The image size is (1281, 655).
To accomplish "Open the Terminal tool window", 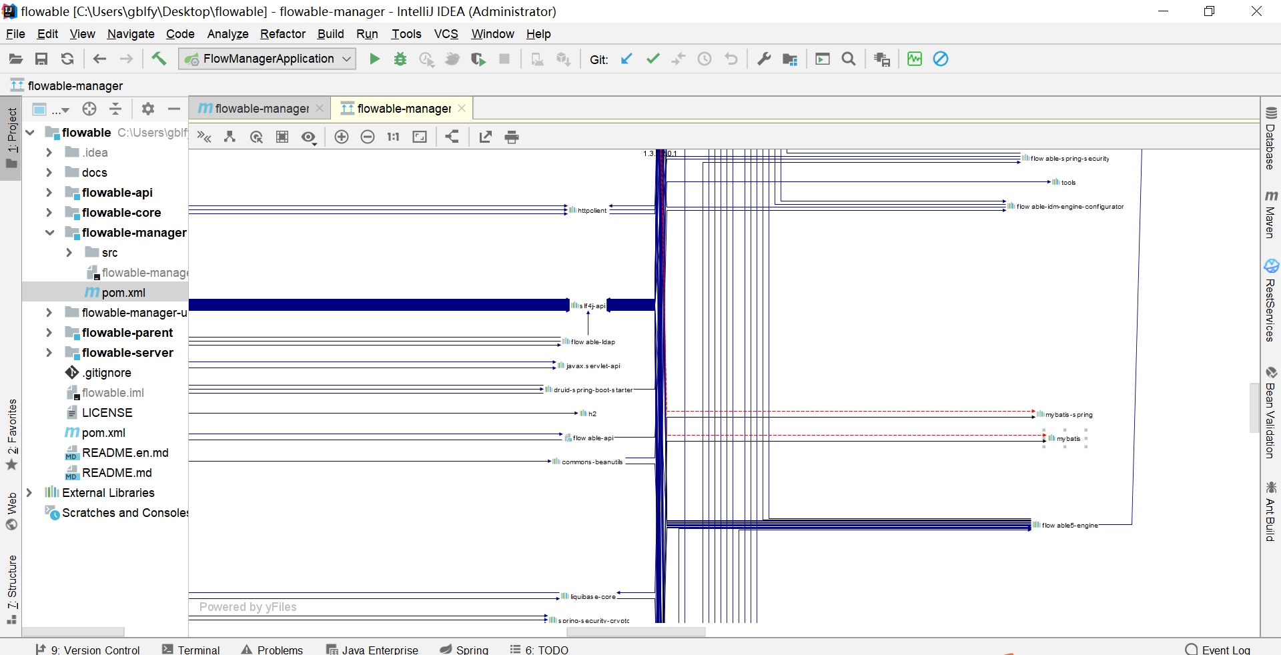I will 191,649.
